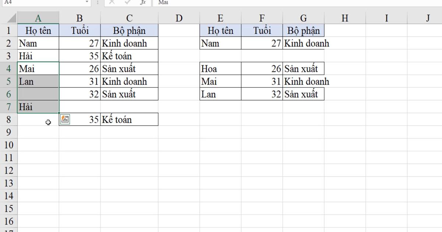This screenshot has height=232, width=442.
Task: Select column J header
Action: coord(428,17)
